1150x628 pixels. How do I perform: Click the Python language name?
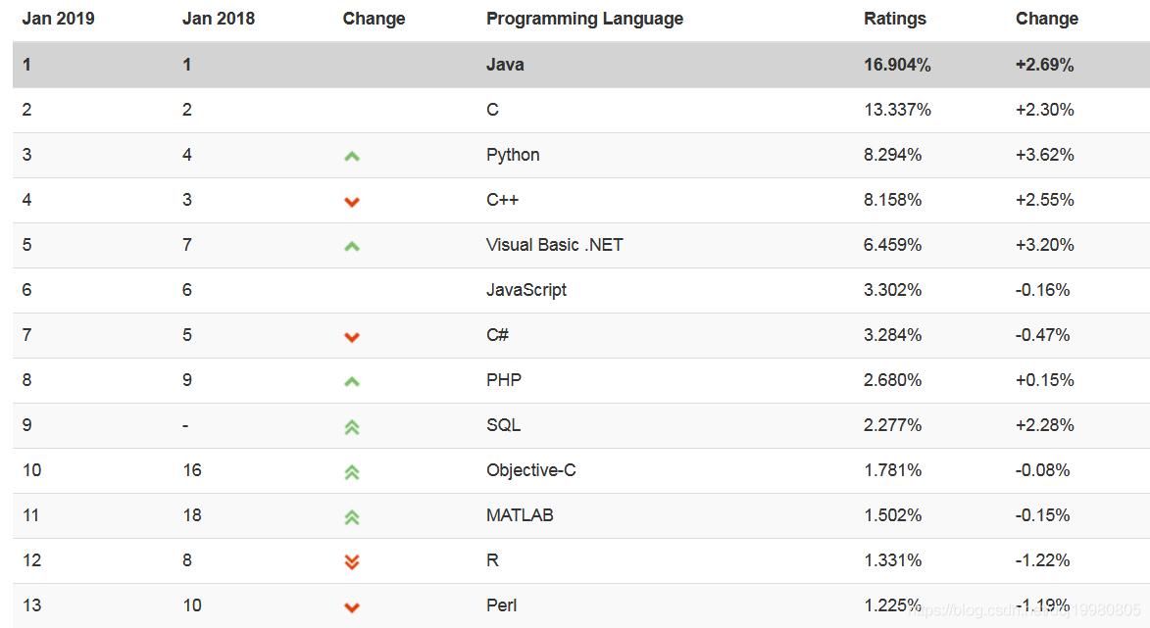pos(512,155)
